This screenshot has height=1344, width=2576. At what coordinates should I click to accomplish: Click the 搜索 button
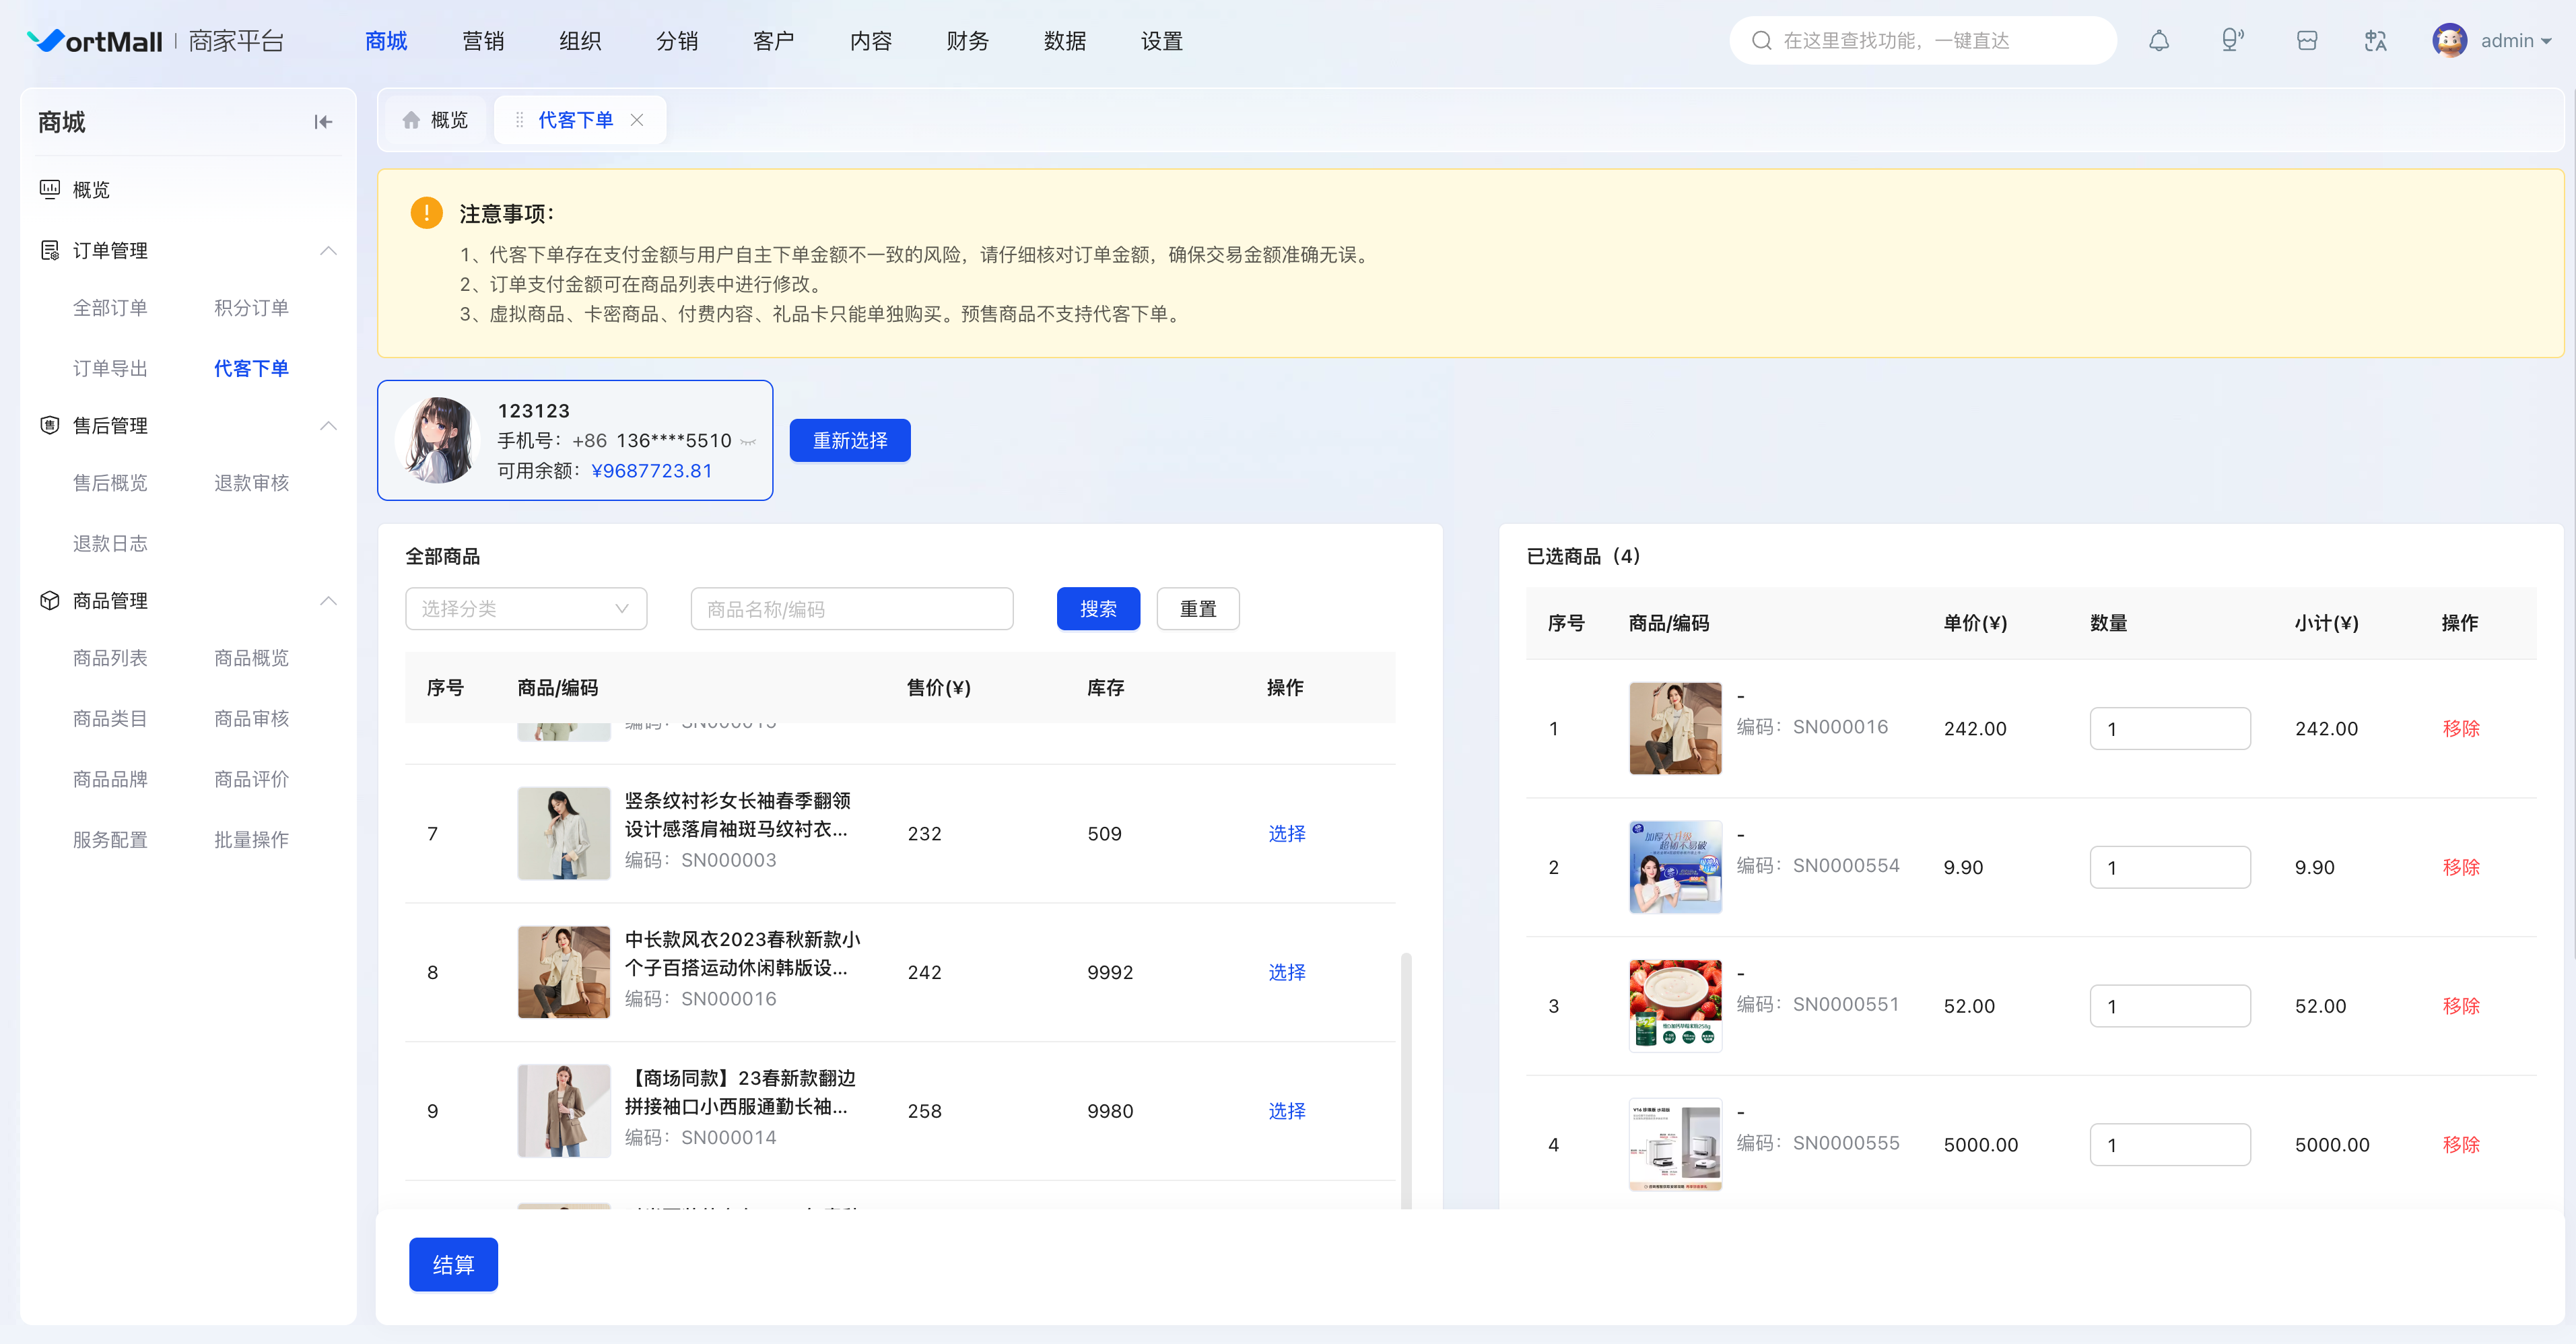point(1098,609)
